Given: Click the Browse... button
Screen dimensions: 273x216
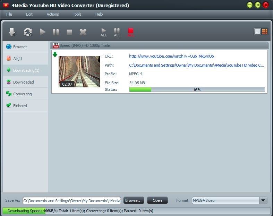Looking at the screenshot, I should click(134, 200).
